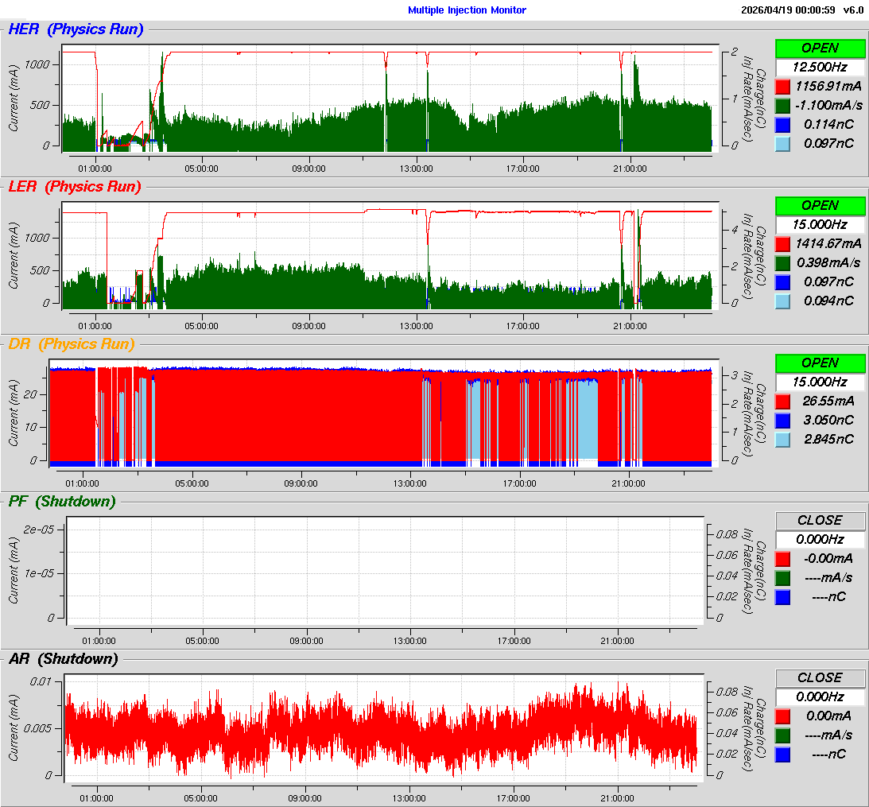Click the Multiple Injection Monitor title
The width and height of the screenshot is (869, 807).
pyautogui.click(x=467, y=10)
